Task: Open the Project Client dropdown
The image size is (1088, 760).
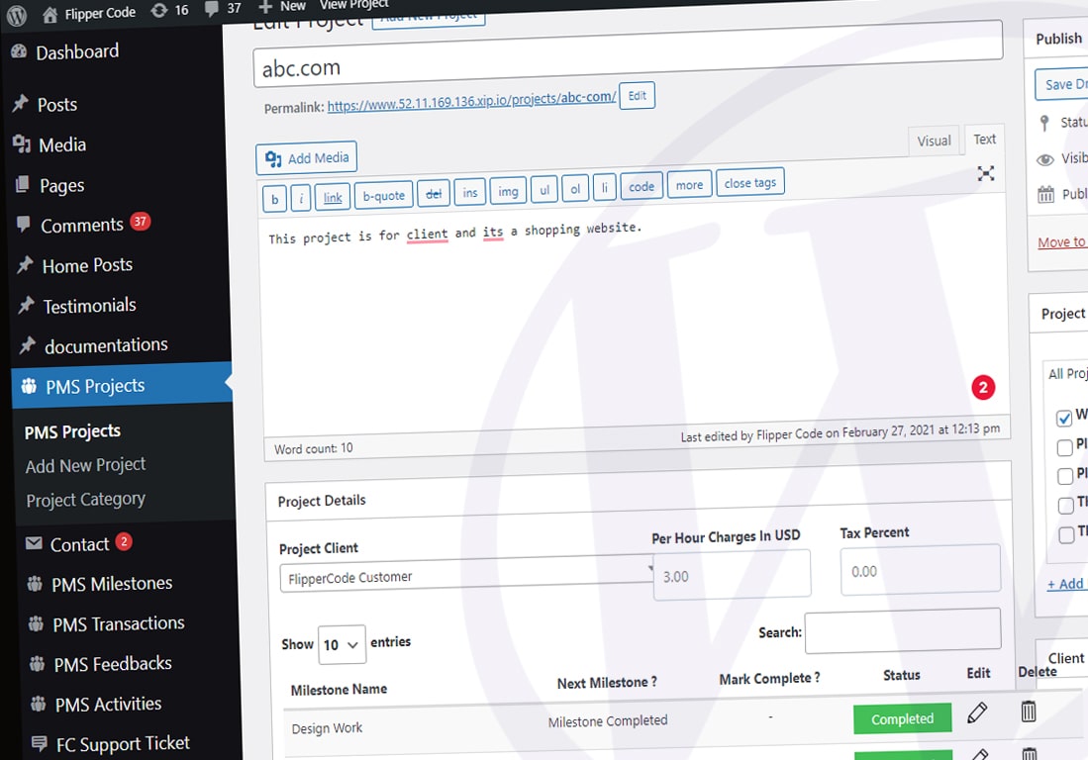Action: 466,574
